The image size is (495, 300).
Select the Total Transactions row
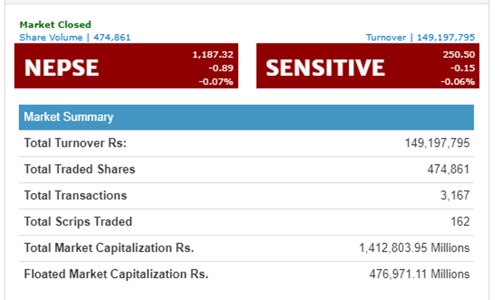246,195
